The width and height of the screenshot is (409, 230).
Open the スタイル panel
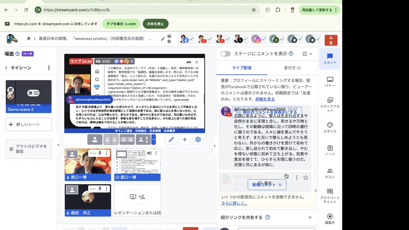click(330, 127)
